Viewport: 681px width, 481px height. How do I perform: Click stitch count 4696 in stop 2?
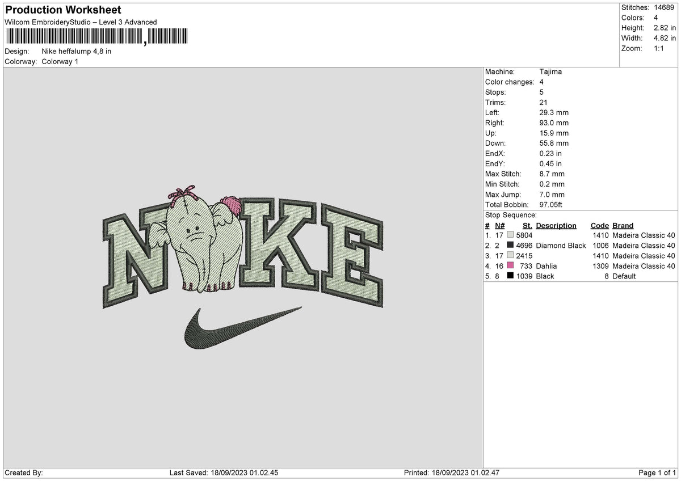pyautogui.click(x=524, y=246)
